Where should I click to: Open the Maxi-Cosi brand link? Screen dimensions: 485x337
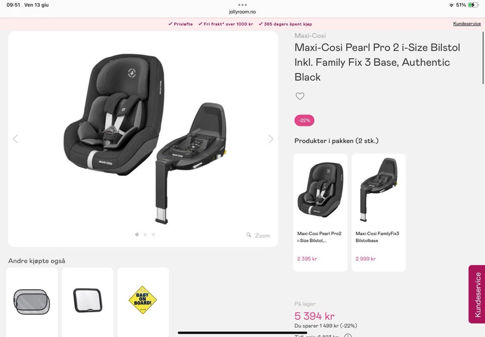310,35
